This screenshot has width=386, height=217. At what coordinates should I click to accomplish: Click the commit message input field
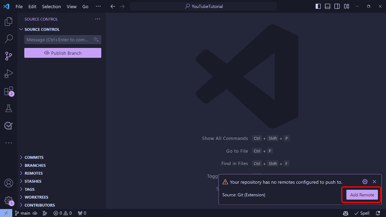point(63,40)
